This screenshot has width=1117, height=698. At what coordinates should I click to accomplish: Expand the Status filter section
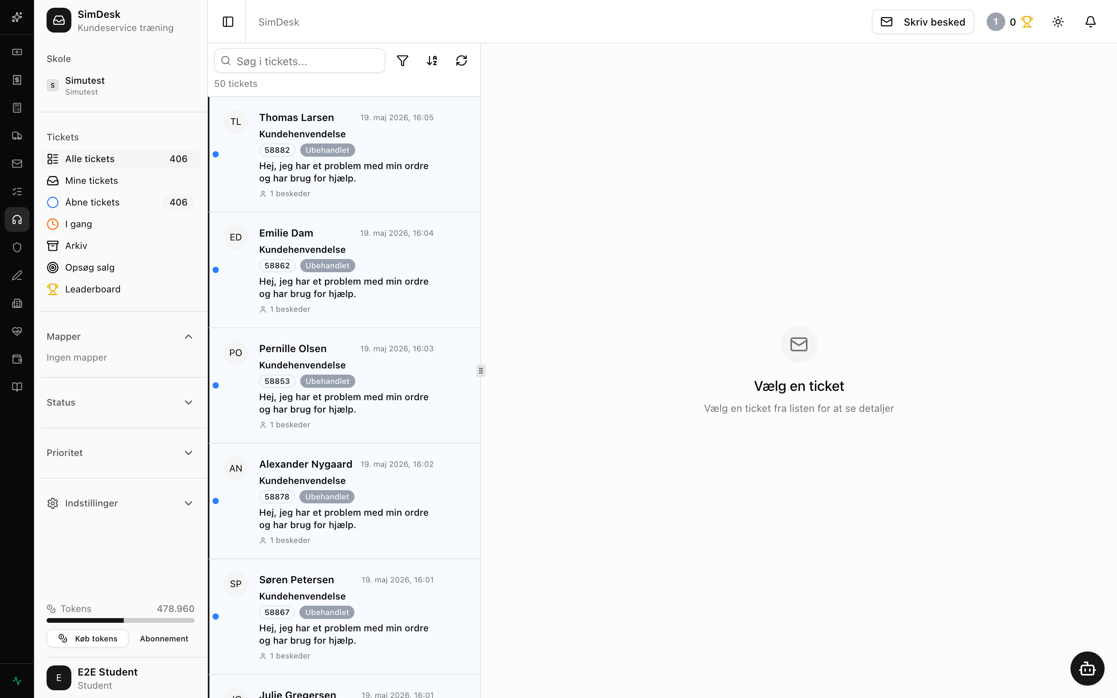coord(121,403)
